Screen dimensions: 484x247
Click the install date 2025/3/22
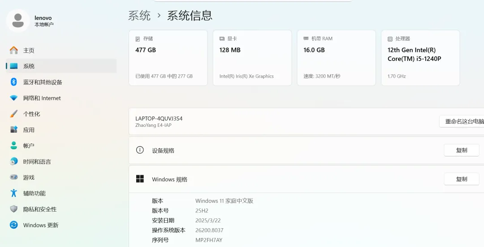208,221
